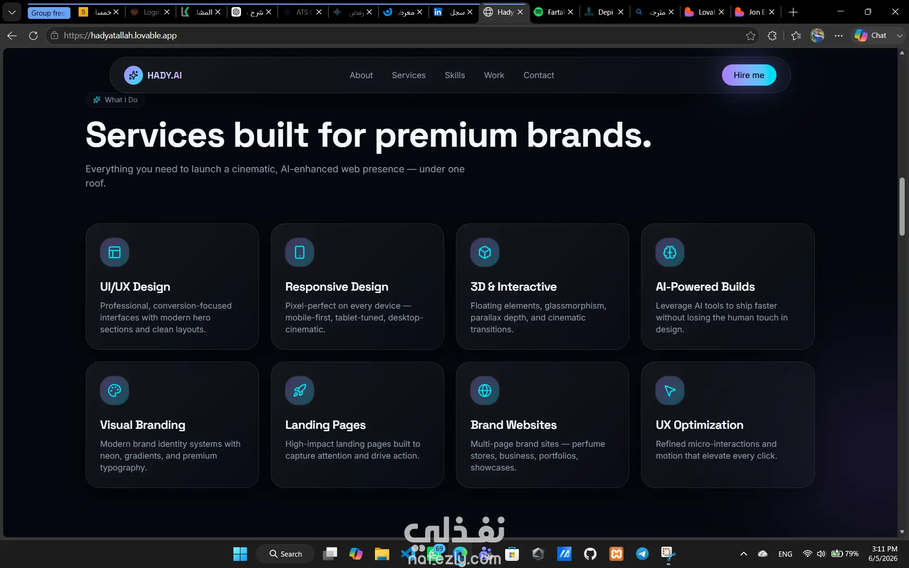The width and height of the screenshot is (909, 568).
Task: Click the AI-Powered Builds brain icon
Action: (x=670, y=252)
